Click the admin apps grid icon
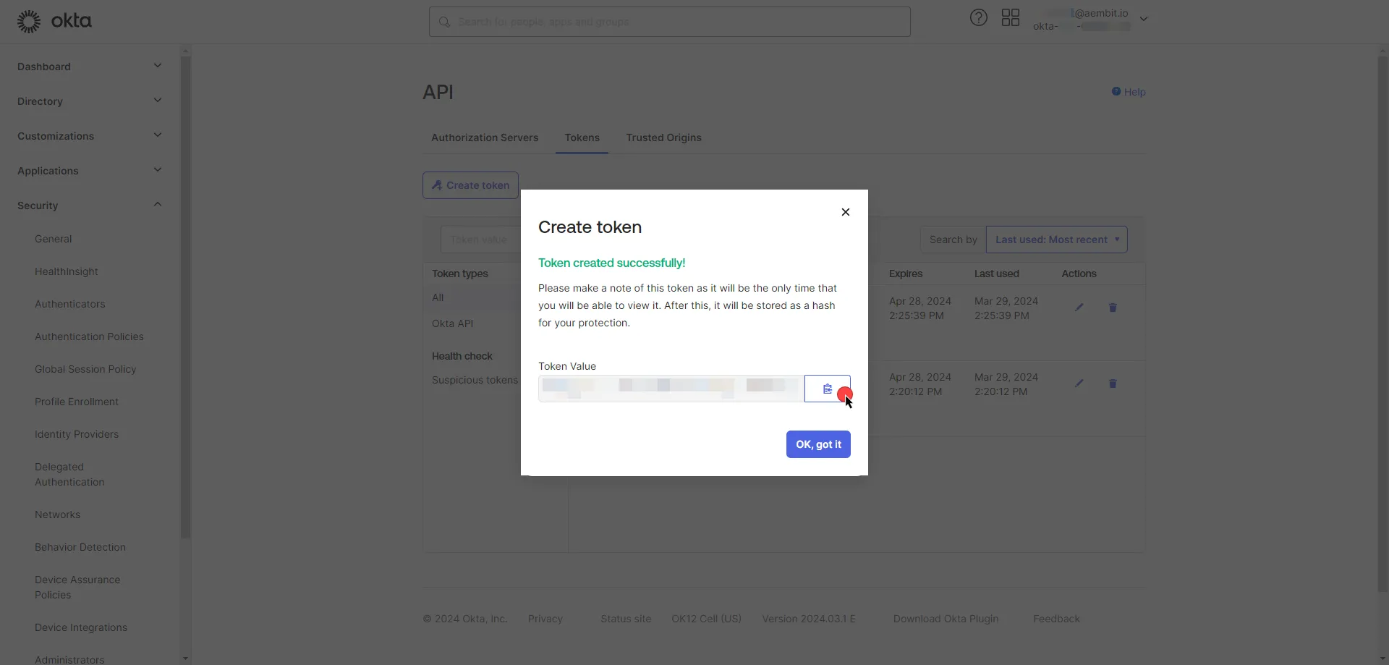Viewport: 1389px width, 665px height. click(1011, 17)
